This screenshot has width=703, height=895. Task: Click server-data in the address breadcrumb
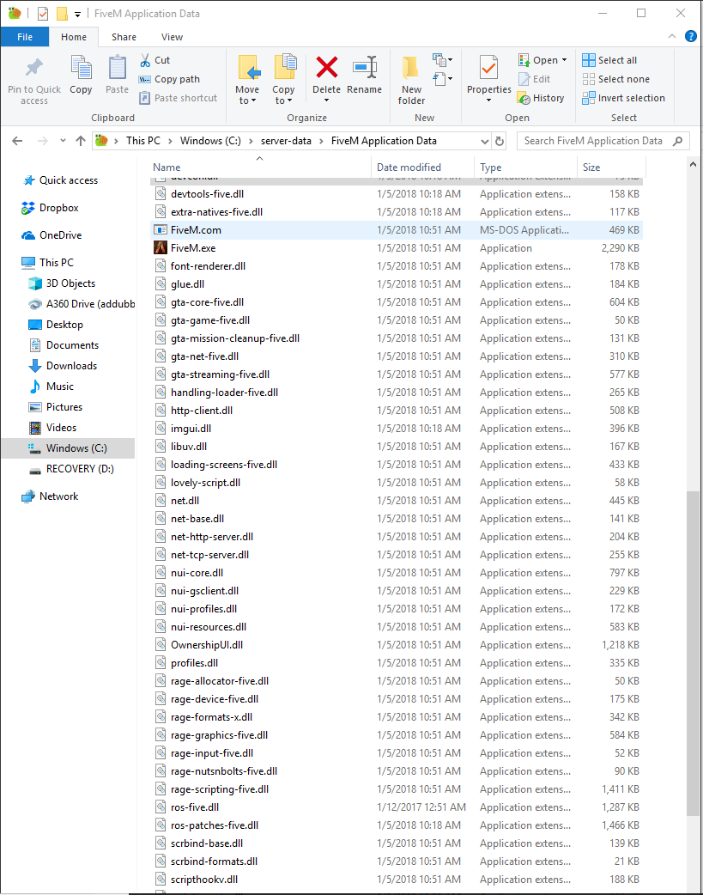click(x=287, y=141)
